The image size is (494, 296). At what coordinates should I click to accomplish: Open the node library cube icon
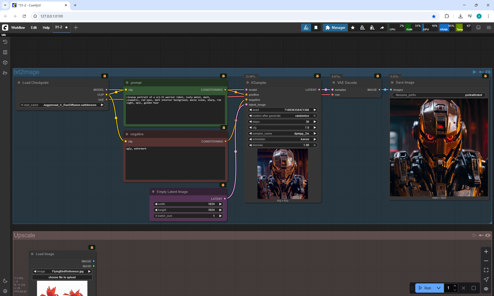pyautogui.click(x=5, y=62)
